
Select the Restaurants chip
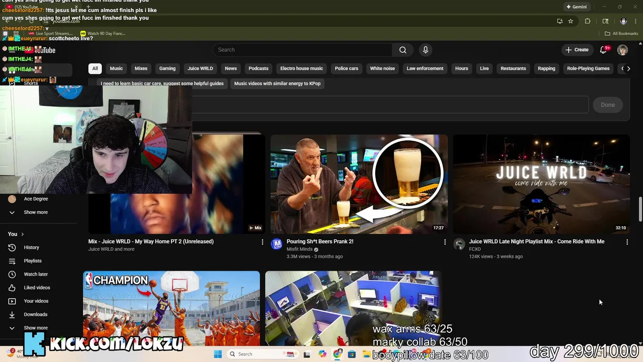[513, 68]
